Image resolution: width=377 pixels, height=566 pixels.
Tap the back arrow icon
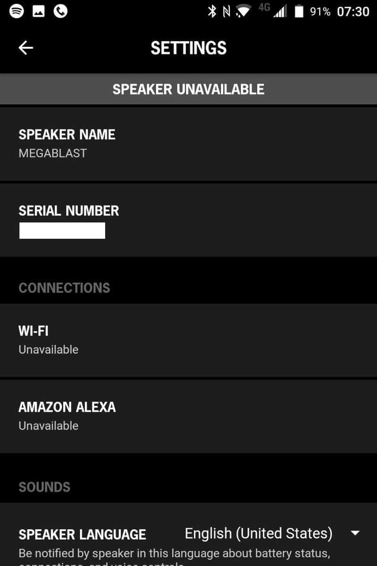click(25, 48)
